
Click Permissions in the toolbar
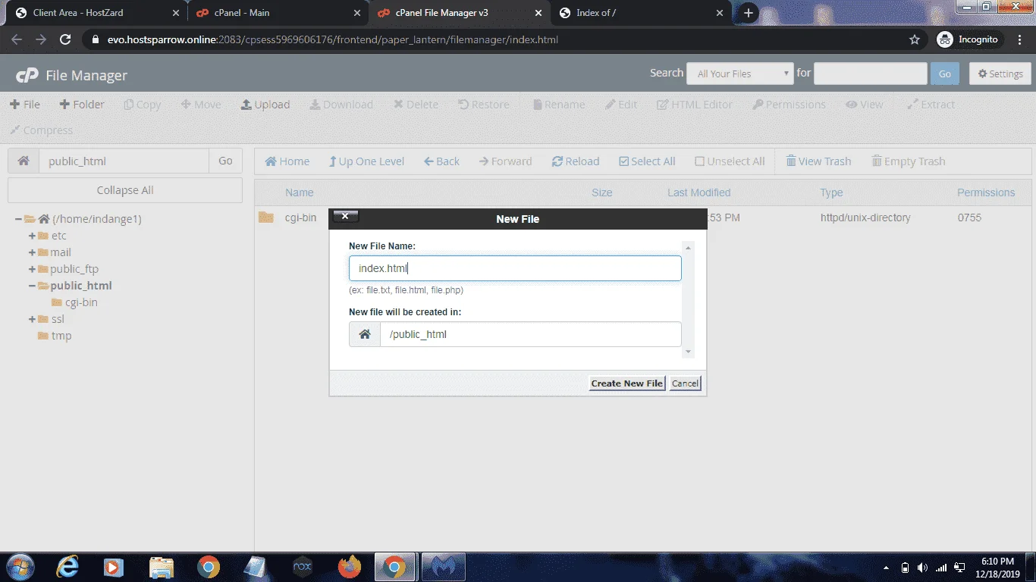789,105
